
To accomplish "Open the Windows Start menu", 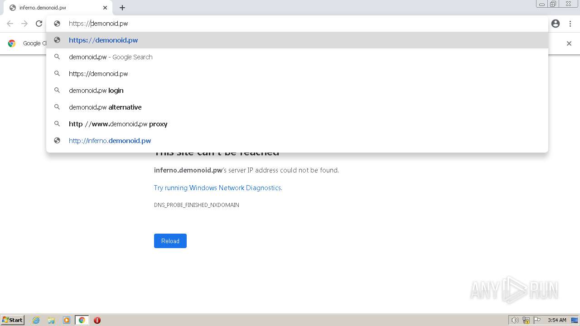I will (13, 320).
